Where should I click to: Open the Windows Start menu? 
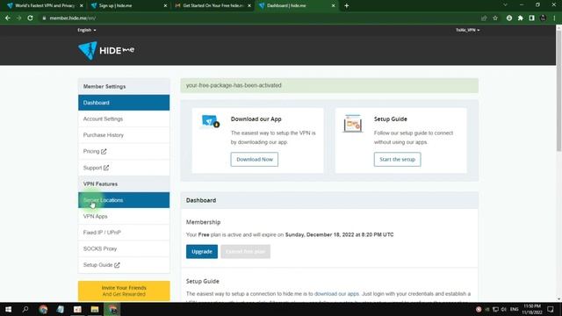[8, 309]
